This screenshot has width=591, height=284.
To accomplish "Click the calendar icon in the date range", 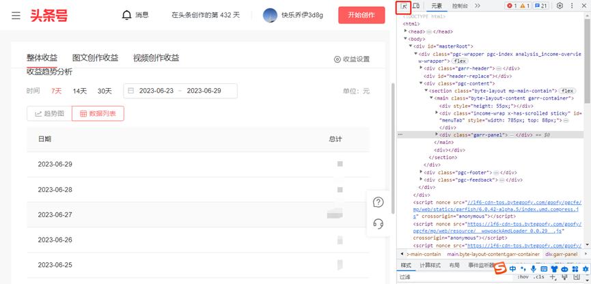I will (x=130, y=91).
